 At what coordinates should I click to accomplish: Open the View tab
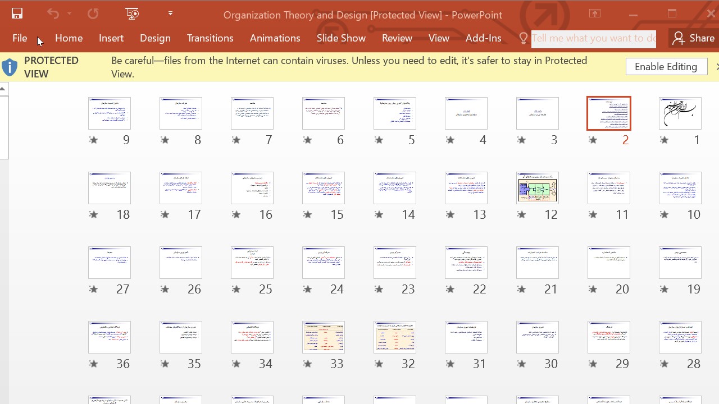pos(439,38)
